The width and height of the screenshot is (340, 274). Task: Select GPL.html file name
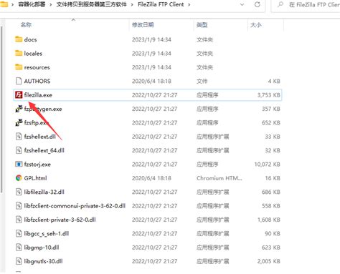(x=35, y=178)
